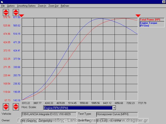
Task: Expand the Horz. Scale dropdown arrow
Action: point(114,108)
